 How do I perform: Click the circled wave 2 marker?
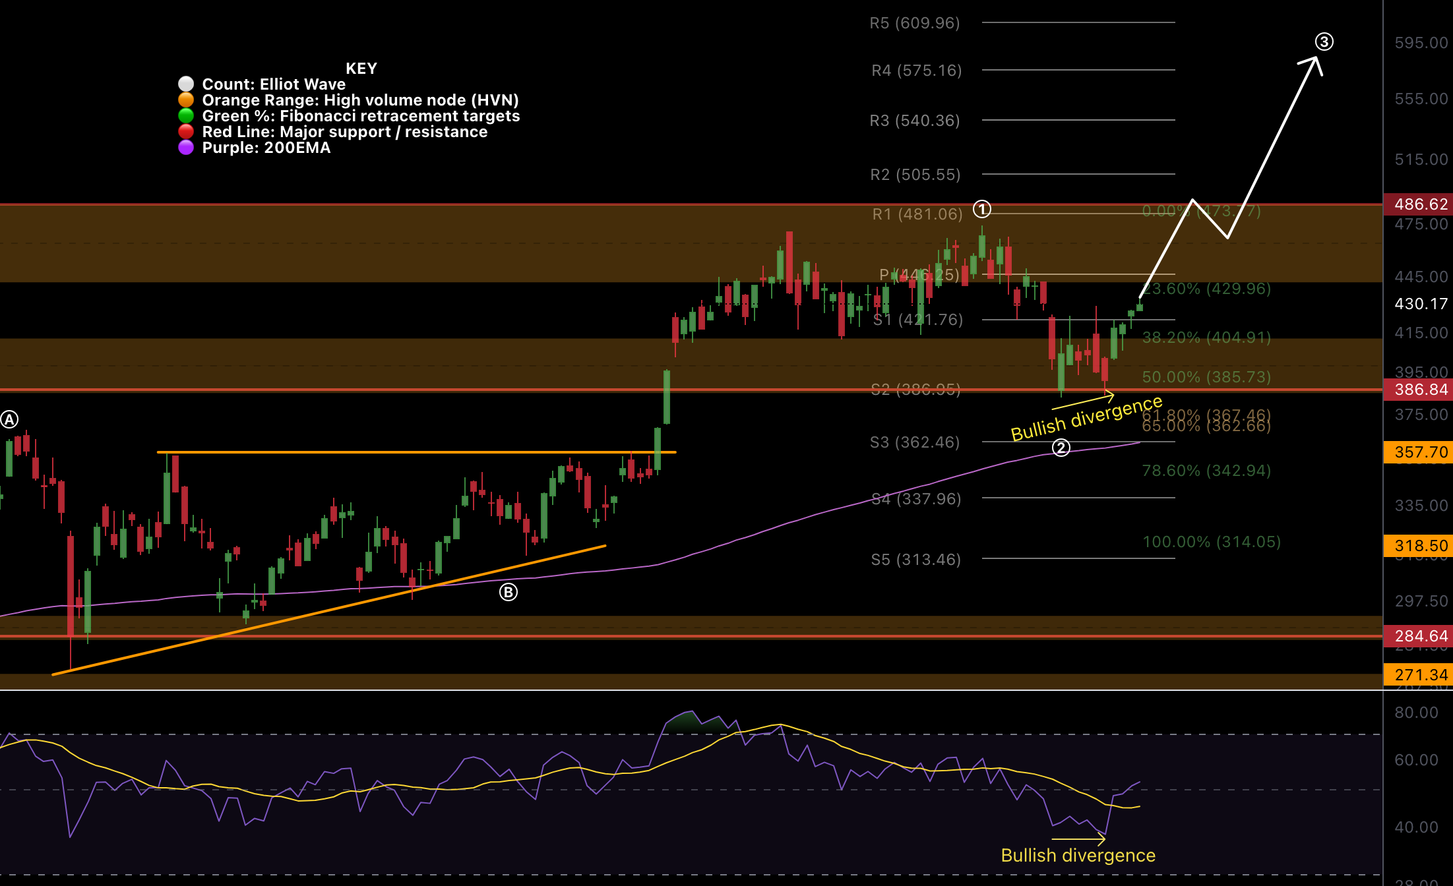[x=1061, y=448]
